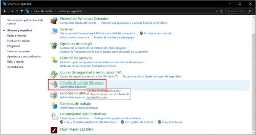Open Carpetas de trabajo heading
The height and width of the screenshot is (135, 256).
(x=75, y=104)
